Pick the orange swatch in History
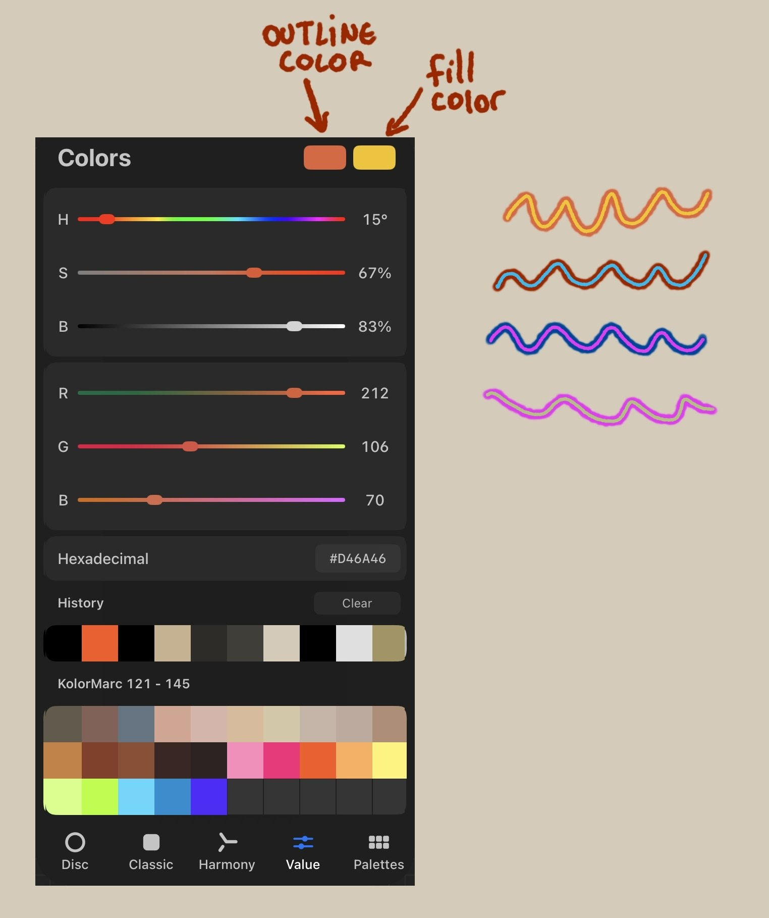The height and width of the screenshot is (918, 769). (x=100, y=643)
